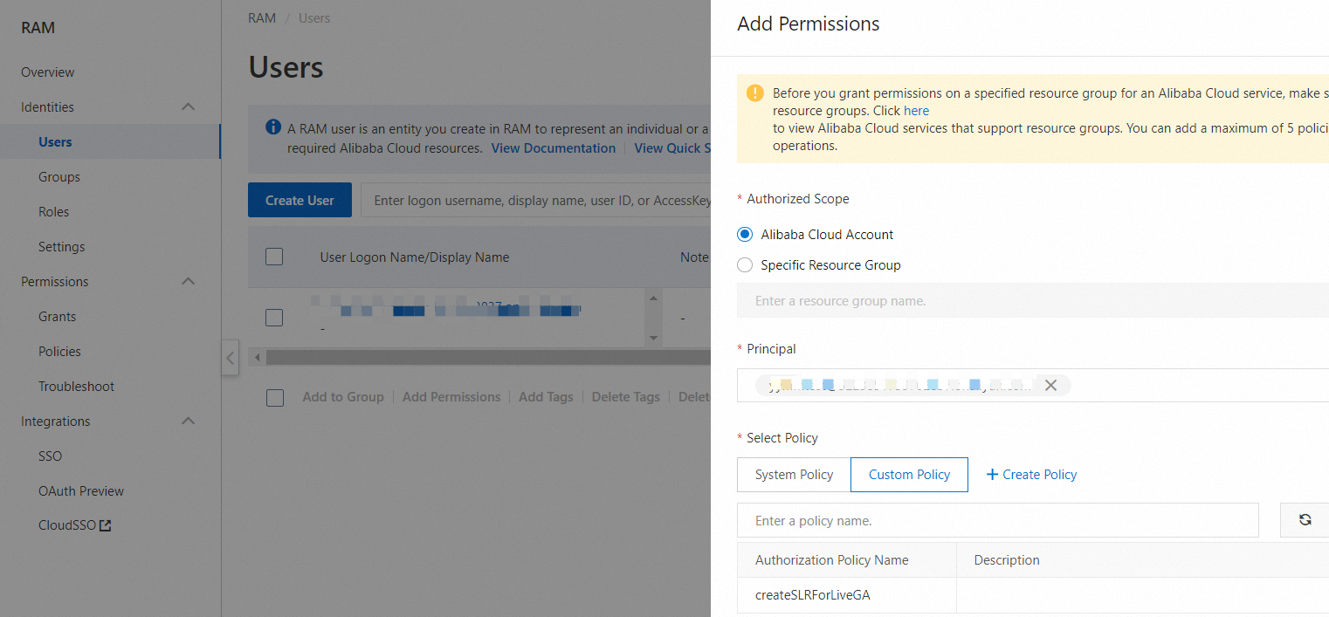Screen dimensions: 1329x617
Task: Click the info icon in the Users banner
Action: pyautogui.click(x=273, y=127)
